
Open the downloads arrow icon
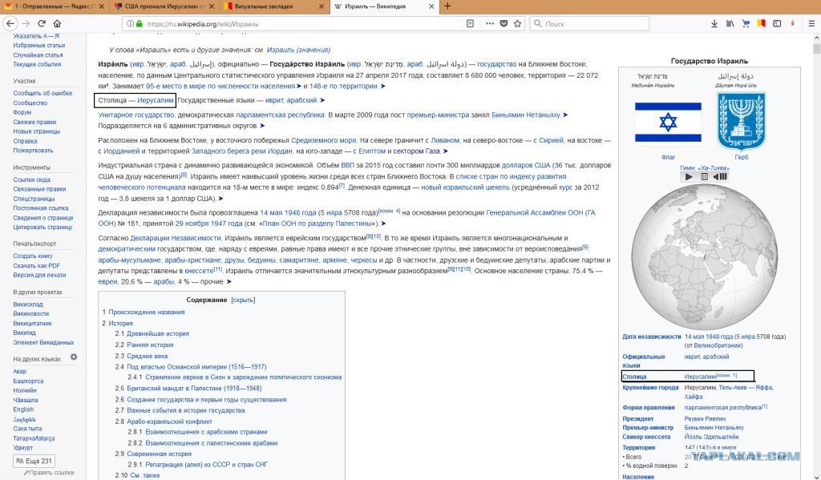point(714,23)
